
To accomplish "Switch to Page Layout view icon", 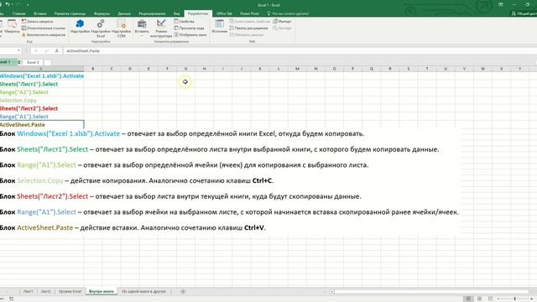I will [x=479, y=299].
